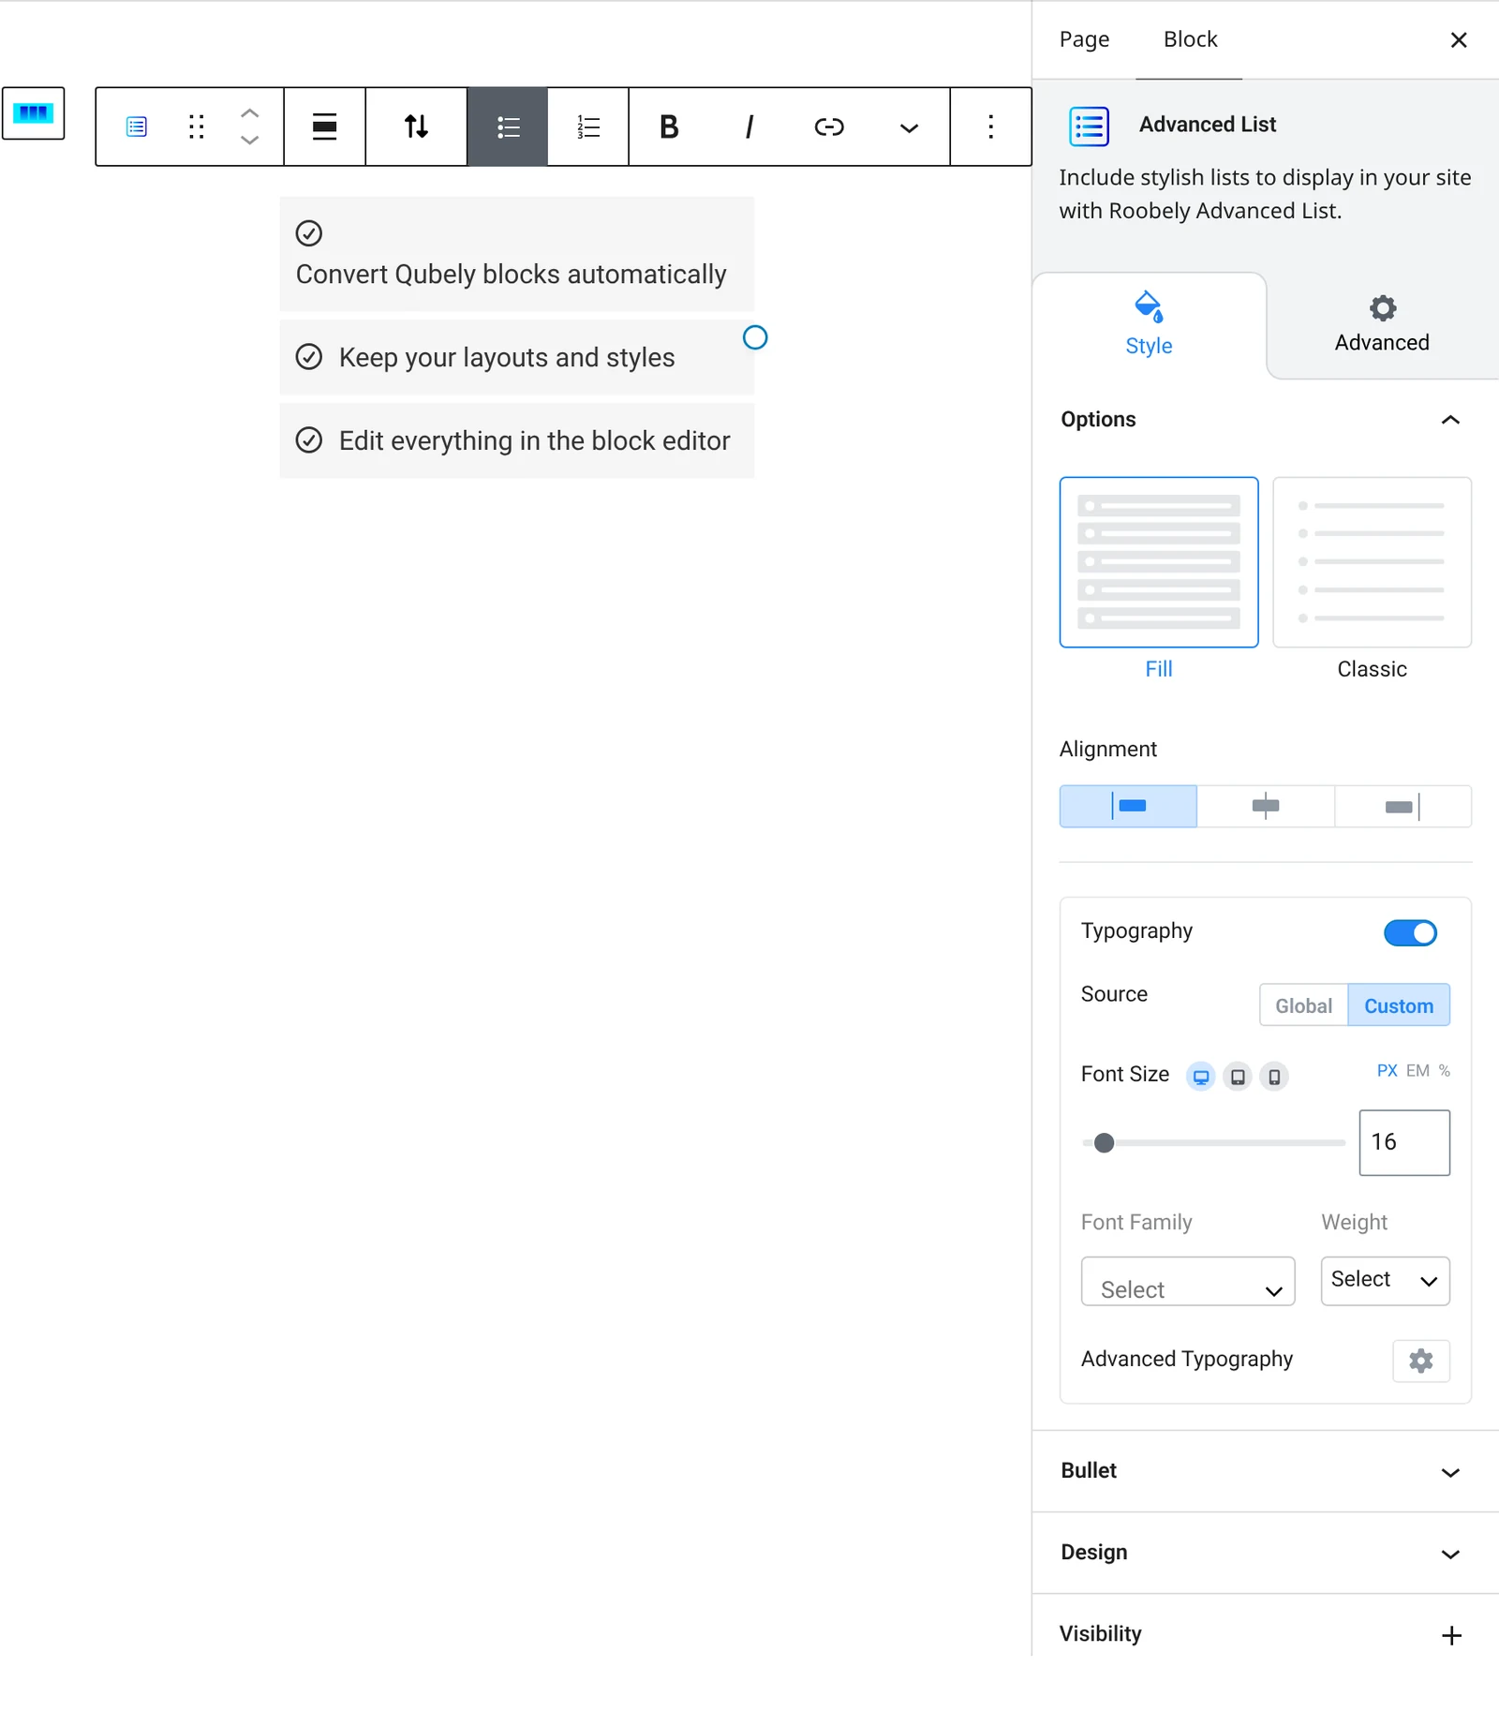Select Global typography source
Viewport: 1499px width, 1711px height.
(x=1303, y=1005)
